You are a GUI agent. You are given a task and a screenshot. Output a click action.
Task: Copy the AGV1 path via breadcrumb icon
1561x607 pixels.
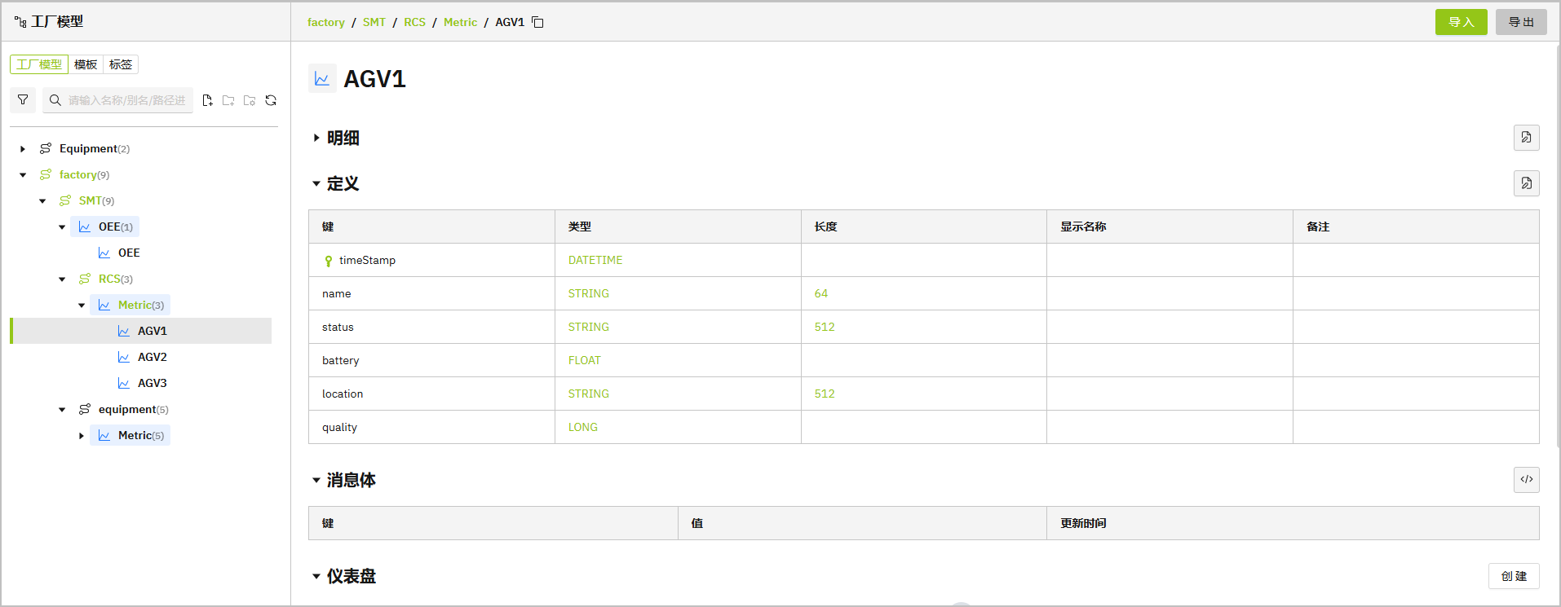pyautogui.click(x=538, y=22)
